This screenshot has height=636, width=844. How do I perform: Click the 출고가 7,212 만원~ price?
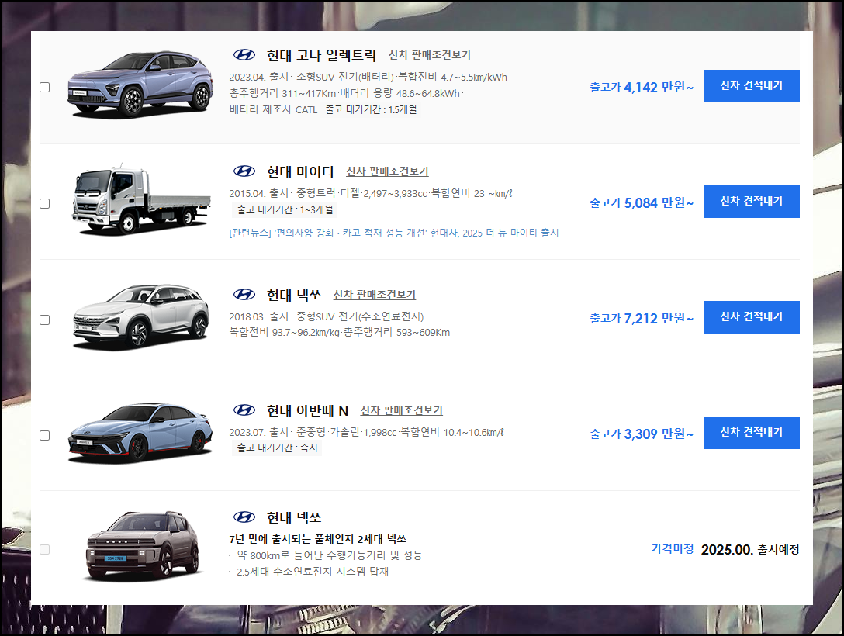coord(642,319)
